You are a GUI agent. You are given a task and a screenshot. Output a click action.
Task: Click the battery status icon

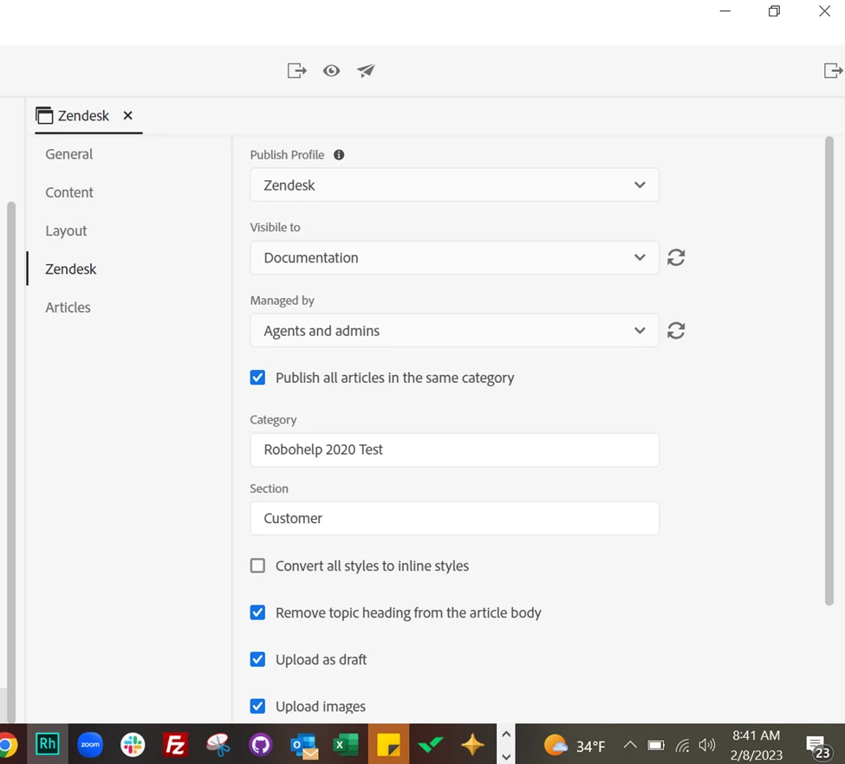(x=656, y=745)
